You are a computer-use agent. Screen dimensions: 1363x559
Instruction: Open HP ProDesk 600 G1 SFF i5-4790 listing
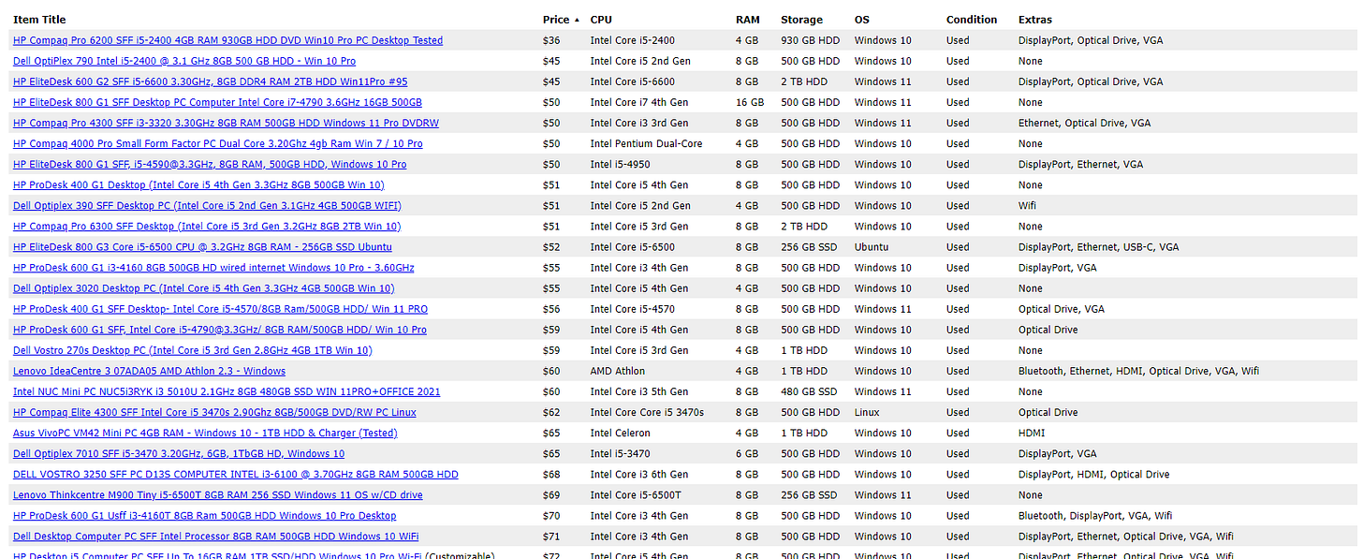[x=220, y=330]
